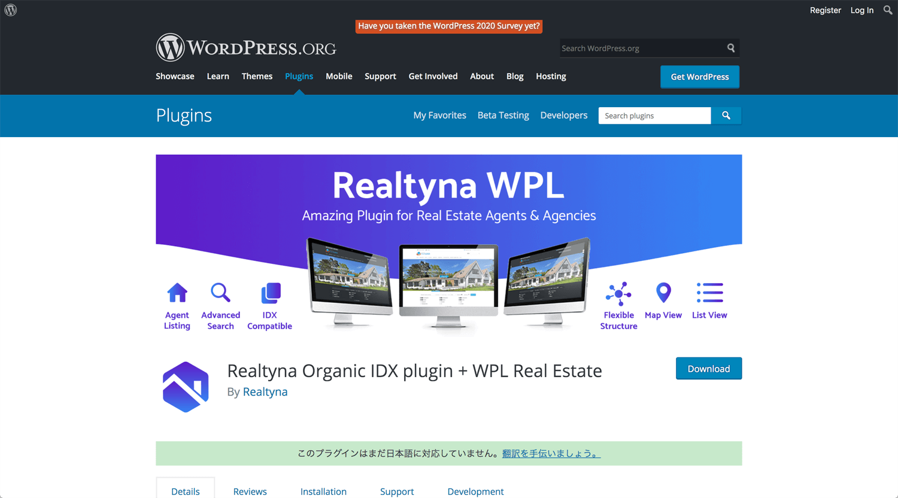This screenshot has height=498, width=898.
Task: Open the Realtyna author link
Action: coord(265,391)
